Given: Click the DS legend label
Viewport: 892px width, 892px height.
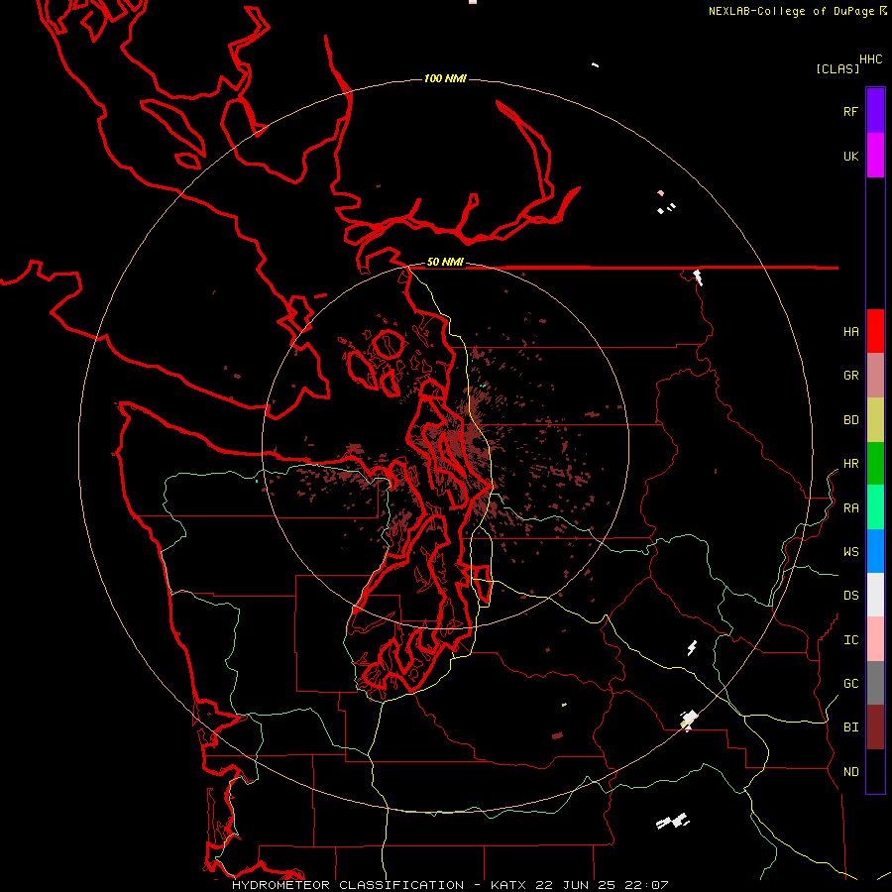Looking at the screenshot, I should click(851, 595).
